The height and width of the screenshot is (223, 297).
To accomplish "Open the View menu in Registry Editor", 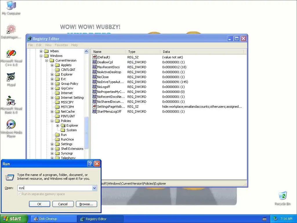I will pos(48,45).
